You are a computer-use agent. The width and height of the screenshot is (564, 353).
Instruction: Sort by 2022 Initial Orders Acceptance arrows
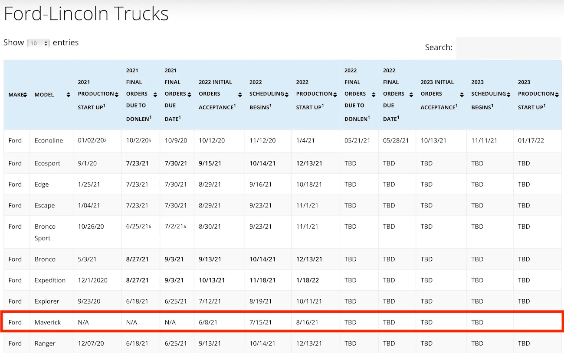coord(240,95)
